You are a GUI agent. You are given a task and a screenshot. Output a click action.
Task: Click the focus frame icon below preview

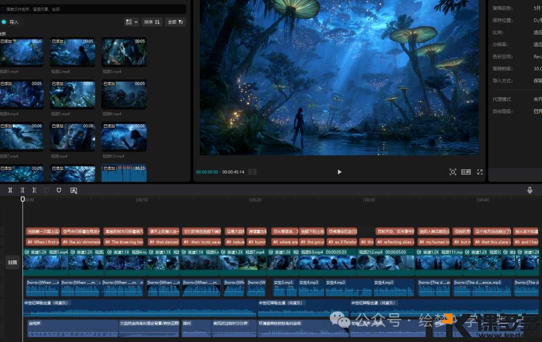click(453, 172)
